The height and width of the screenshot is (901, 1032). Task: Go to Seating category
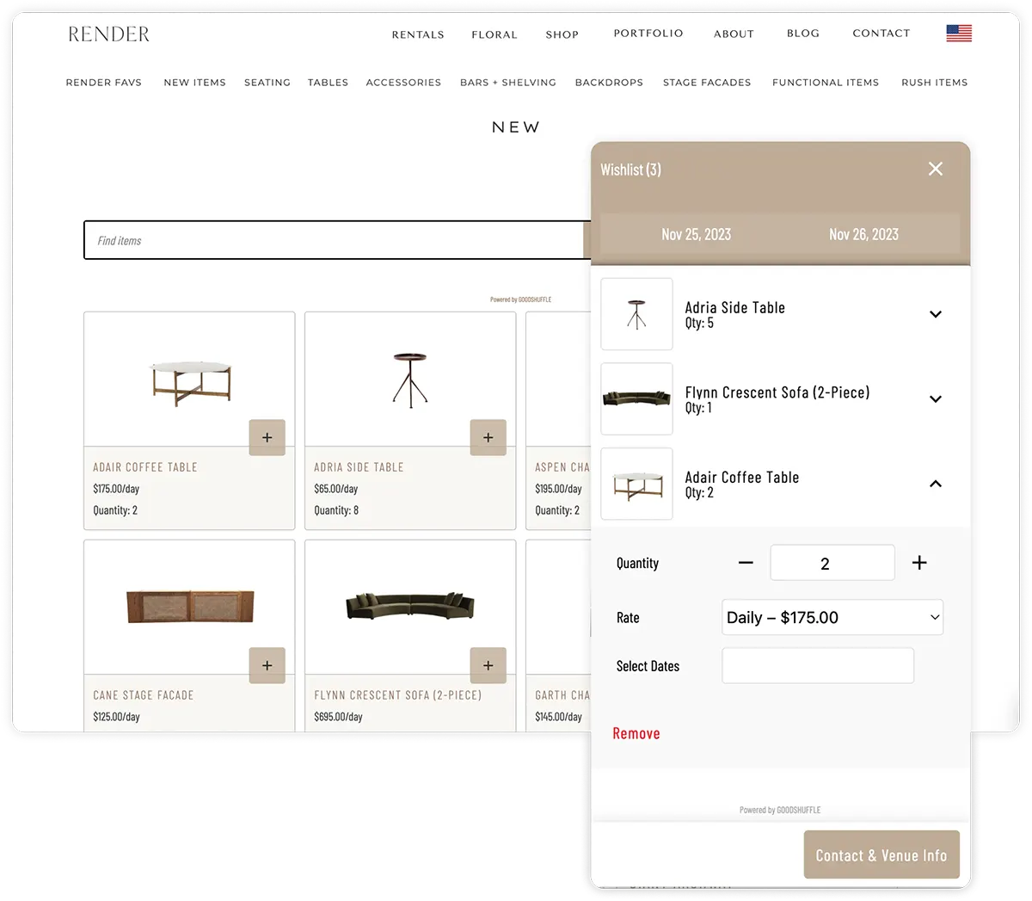[267, 83]
